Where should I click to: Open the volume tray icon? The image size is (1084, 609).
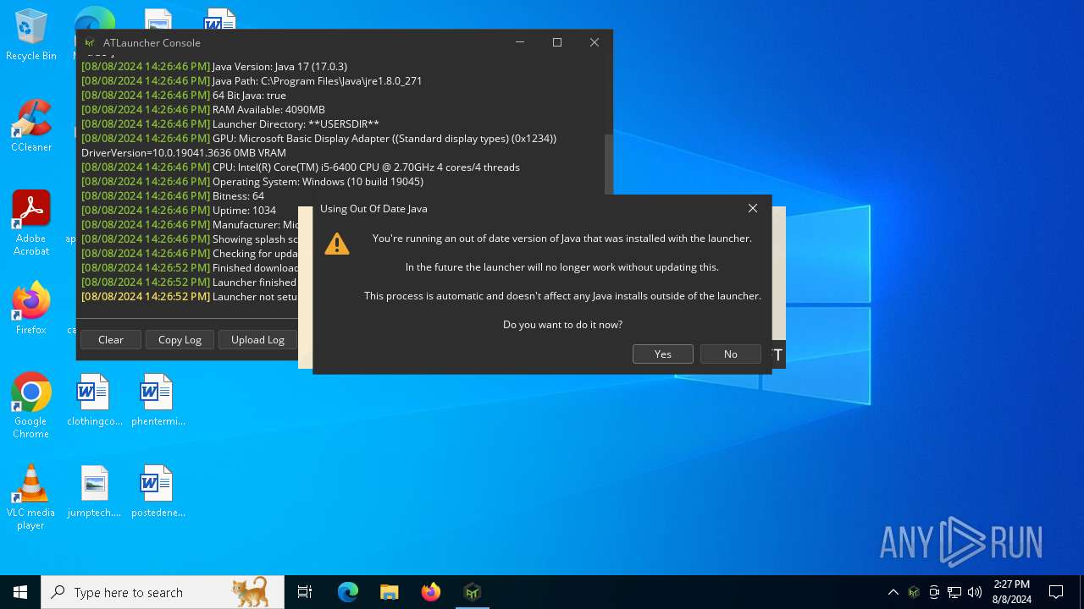click(975, 592)
